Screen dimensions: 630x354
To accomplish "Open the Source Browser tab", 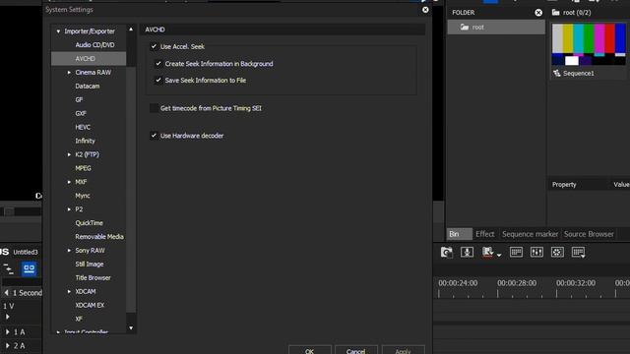I will click(589, 234).
